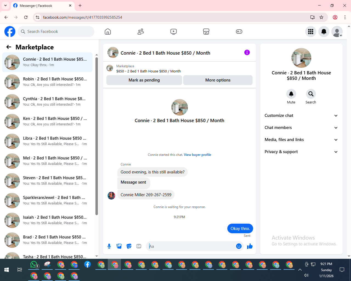Click the Search Facebook field
Screen dimensions: 351x281
pyautogui.click(x=56, y=32)
